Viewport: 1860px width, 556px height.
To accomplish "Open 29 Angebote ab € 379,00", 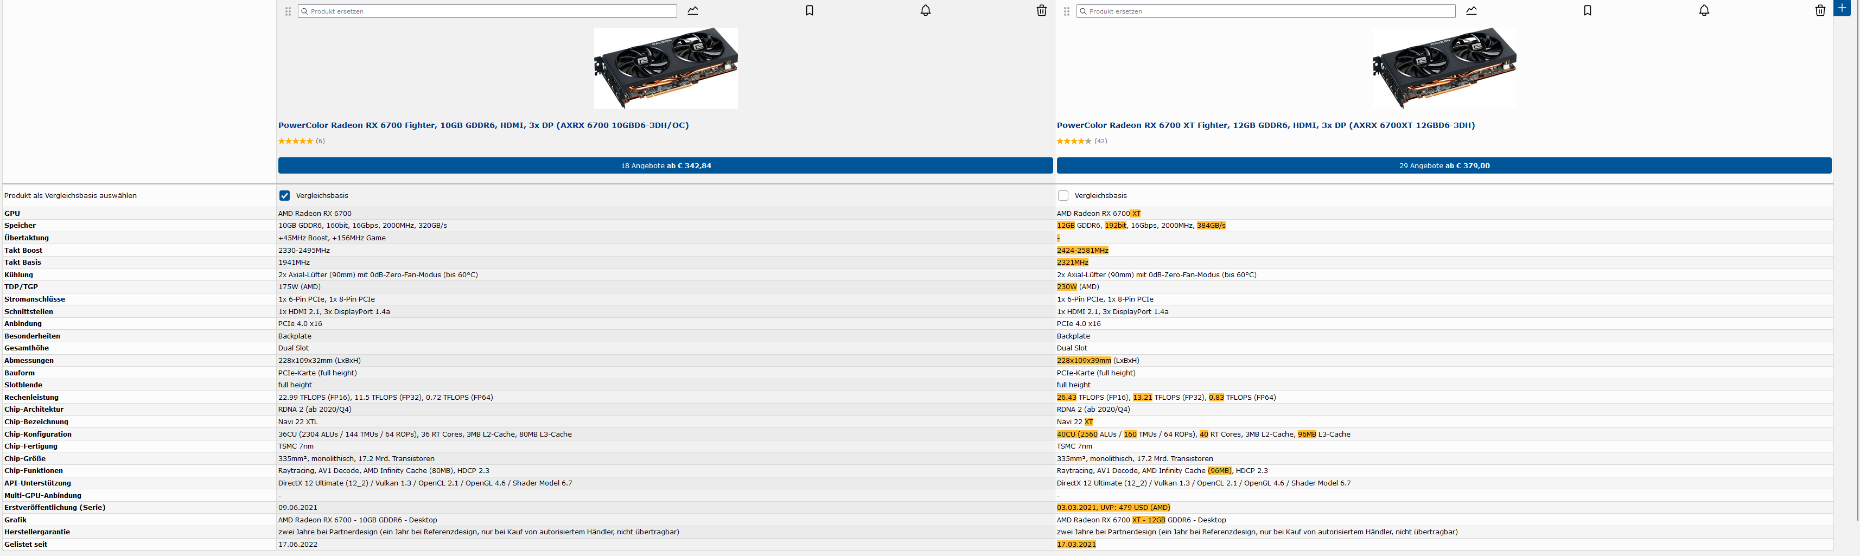I will click(x=1444, y=165).
